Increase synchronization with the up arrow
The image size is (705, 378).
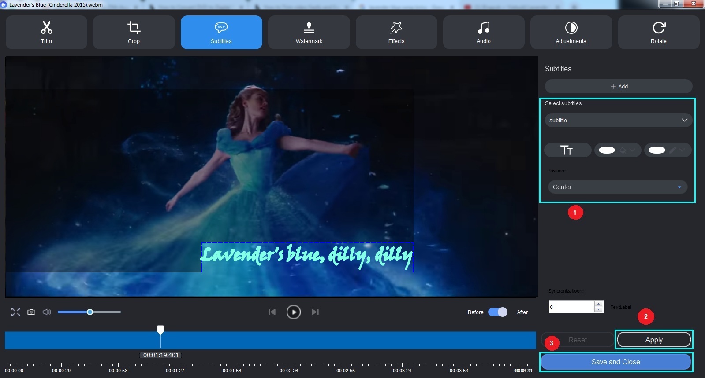click(599, 304)
